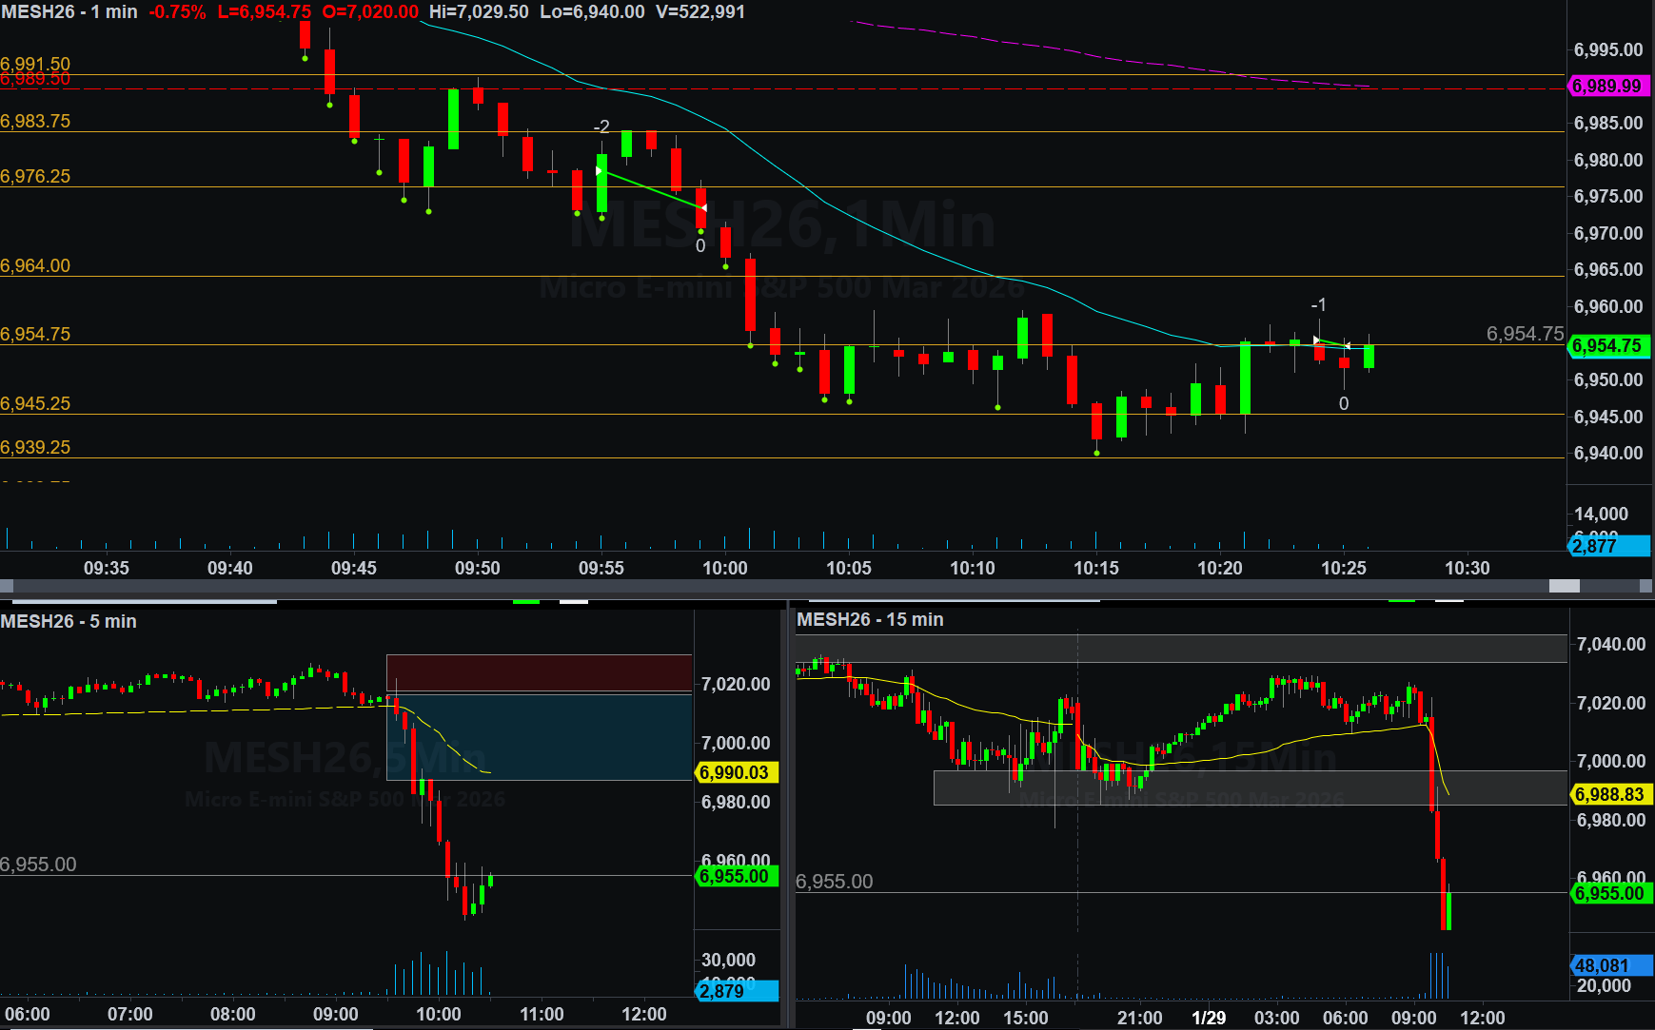This screenshot has height=1030, width=1655.
Task: Click the trade entry arrow below the -2 label
Action: pos(599,171)
